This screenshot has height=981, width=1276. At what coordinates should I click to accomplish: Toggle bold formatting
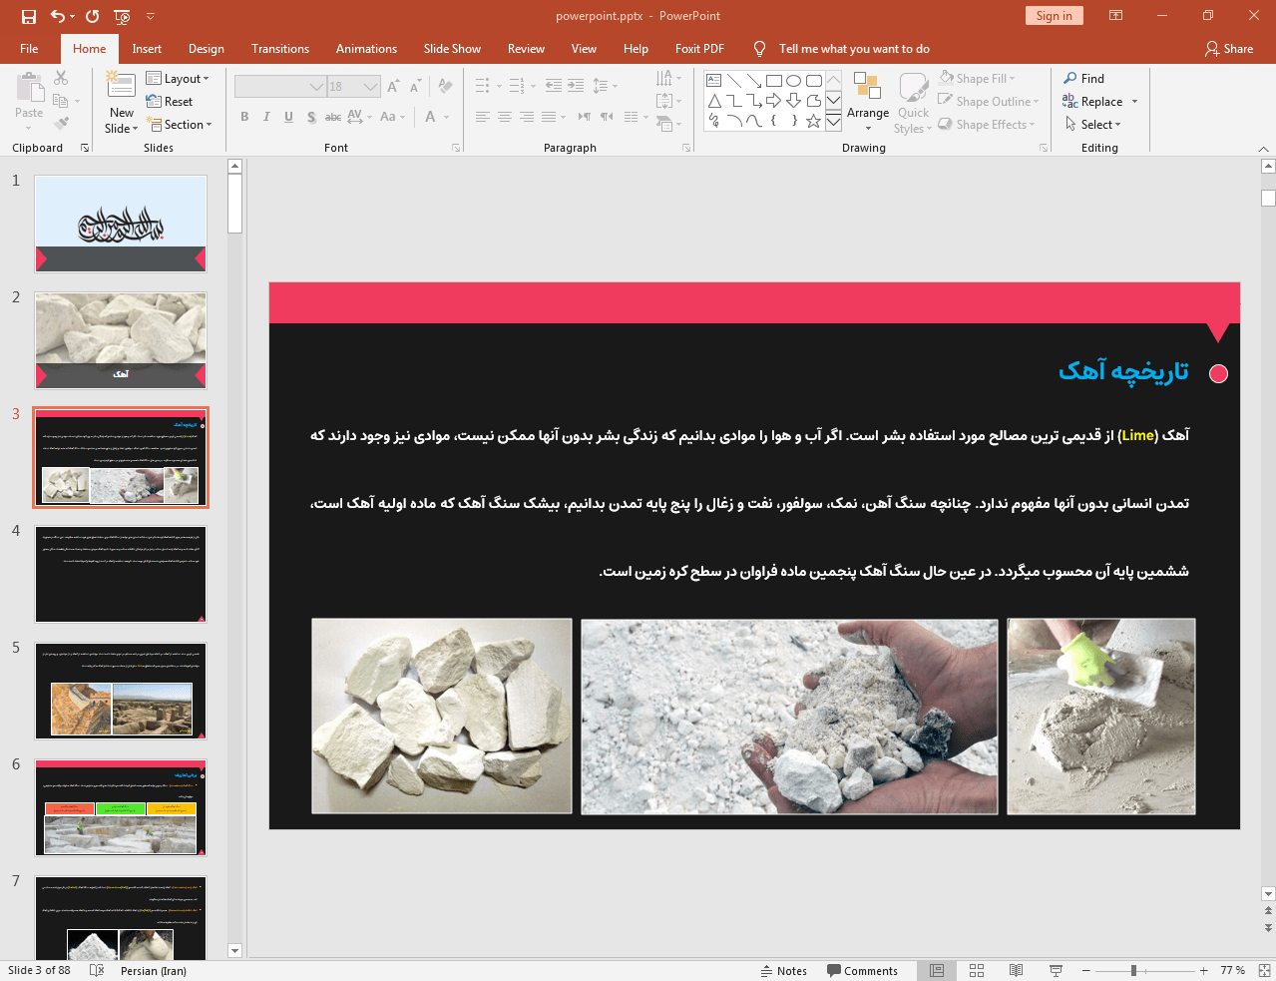pos(244,117)
